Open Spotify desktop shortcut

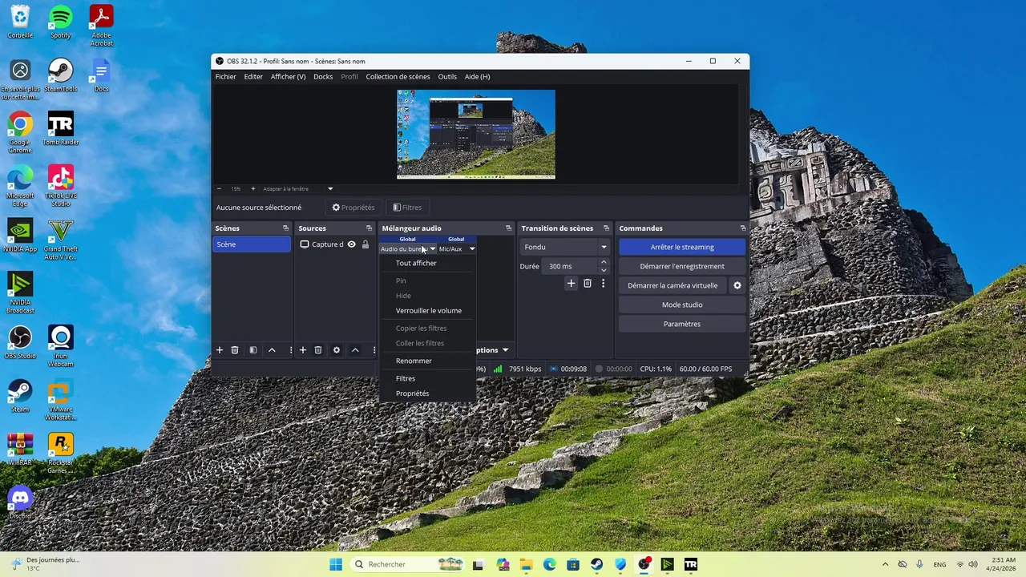tap(61, 22)
